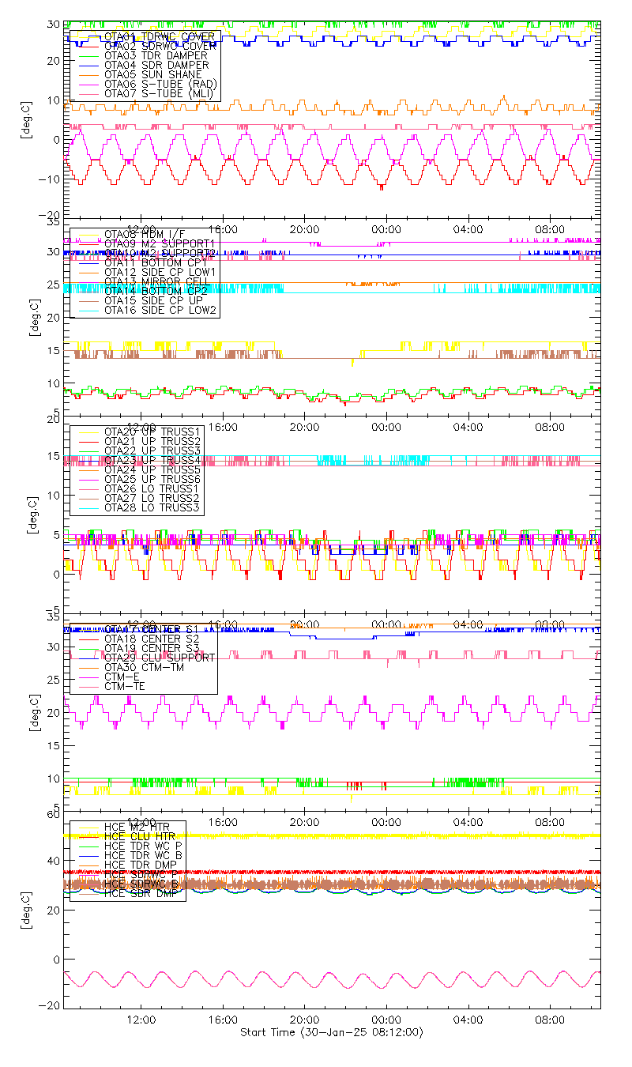
Task: Click the CTM-E legend label
Action: pyautogui.click(x=122, y=677)
